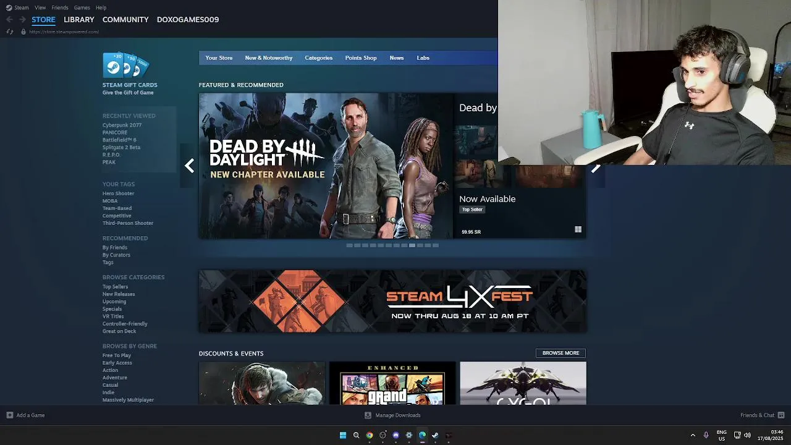Show hidden system tray icons
The width and height of the screenshot is (791, 445).
pyautogui.click(x=693, y=435)
